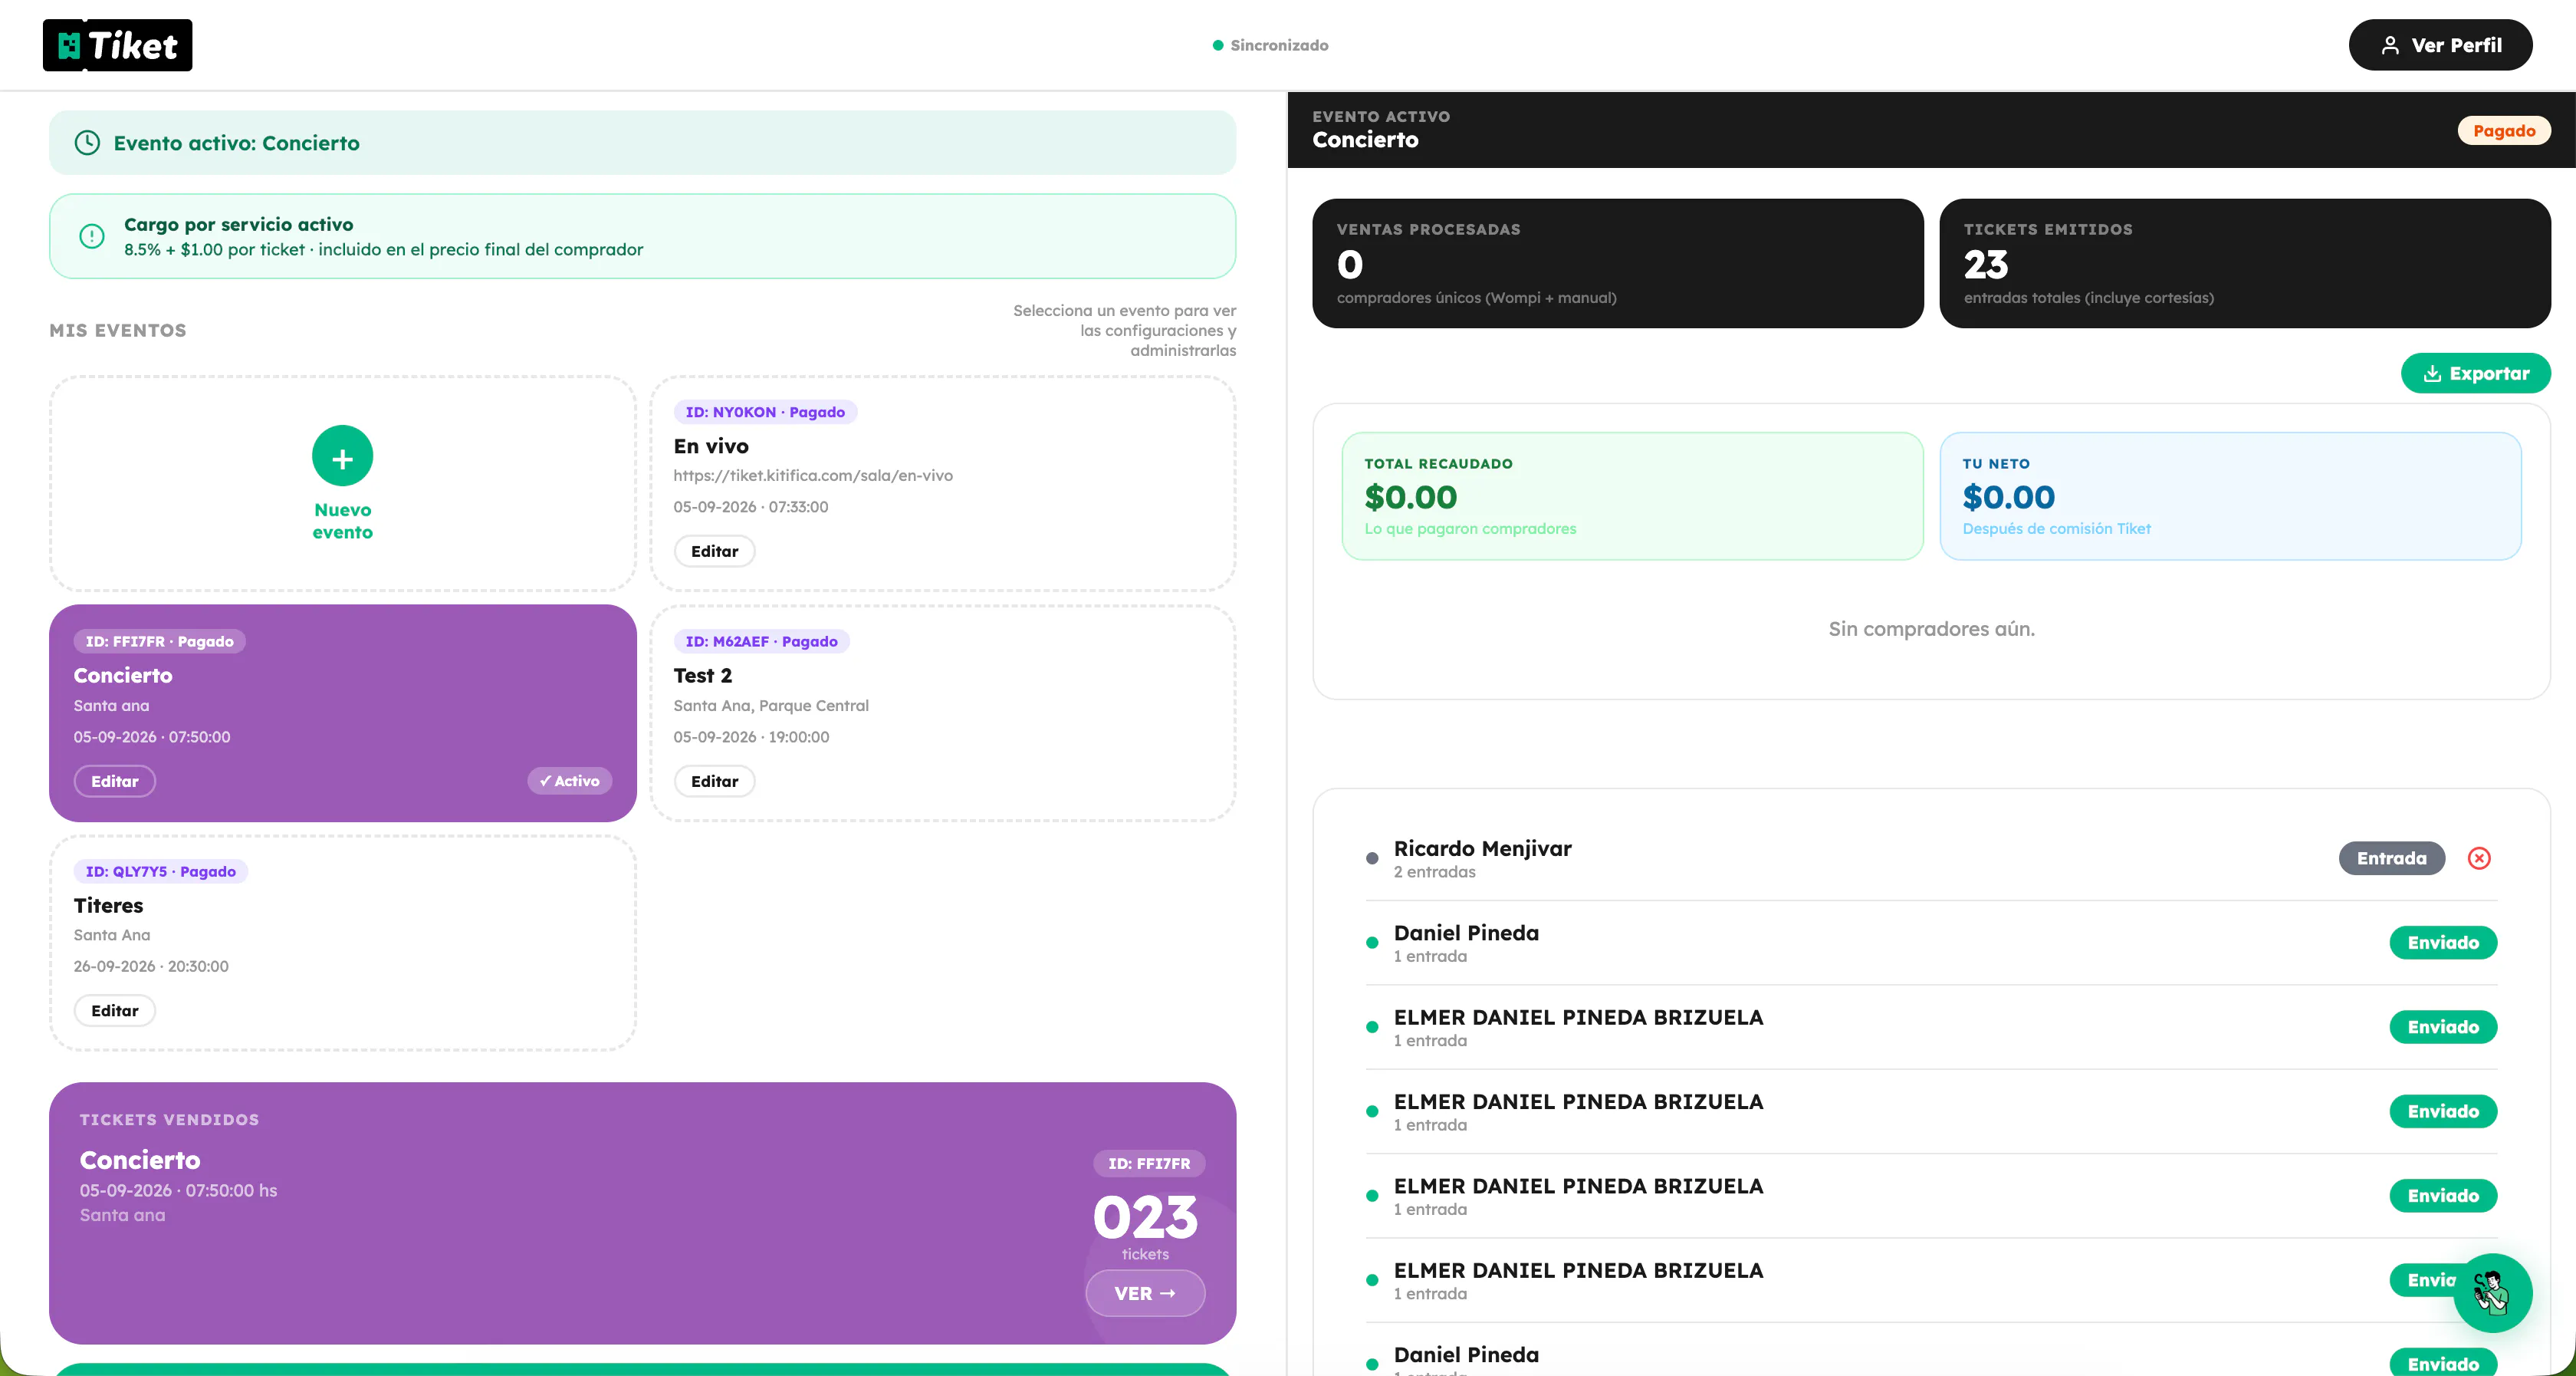Select the Test 2 event card title
The image size is (2576, 1376).
point(703,676)
